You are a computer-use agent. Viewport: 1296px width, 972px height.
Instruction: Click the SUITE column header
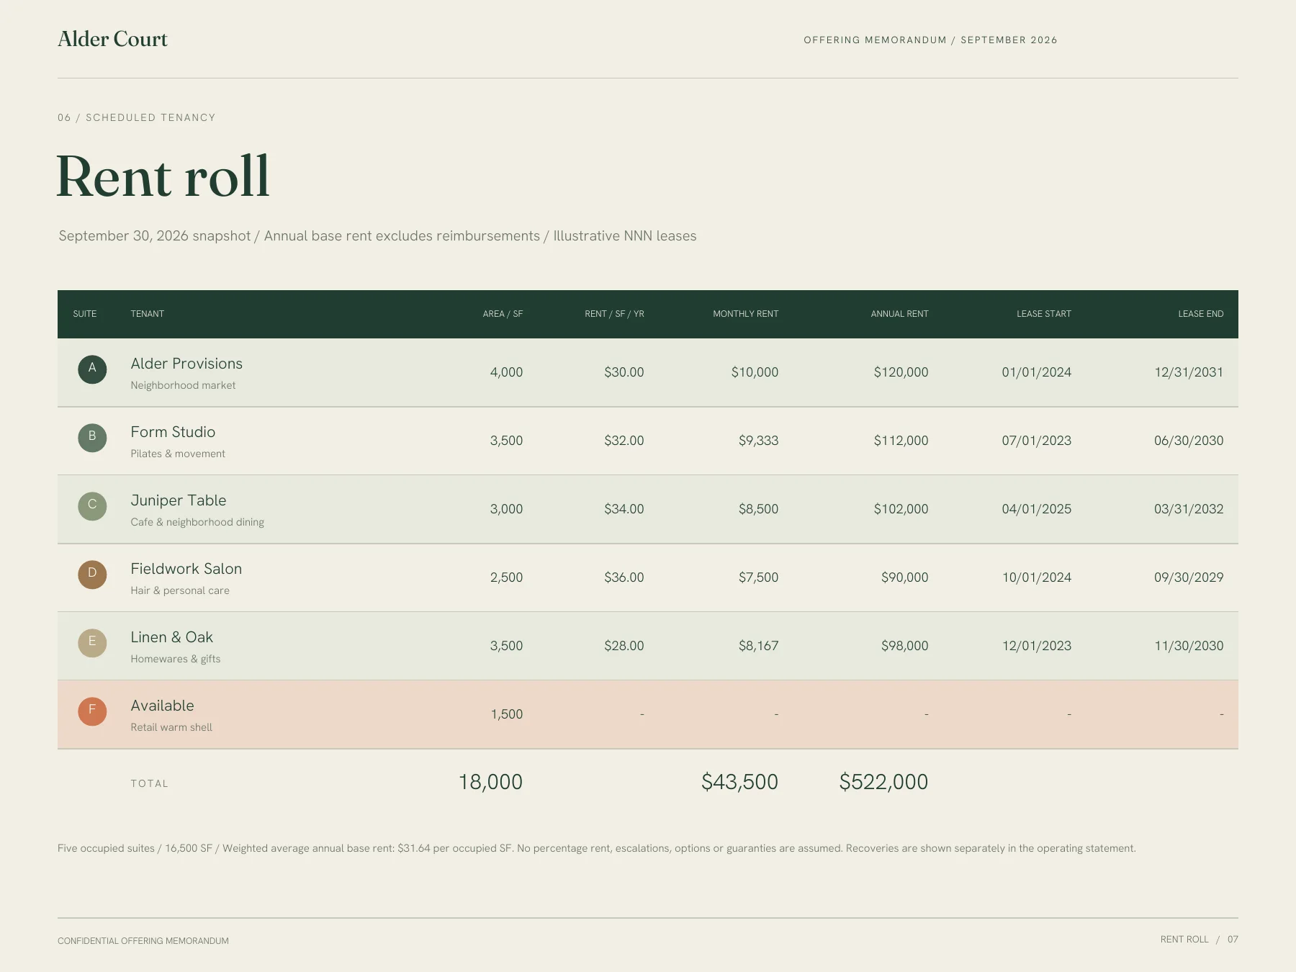click(x=85, y=314)
